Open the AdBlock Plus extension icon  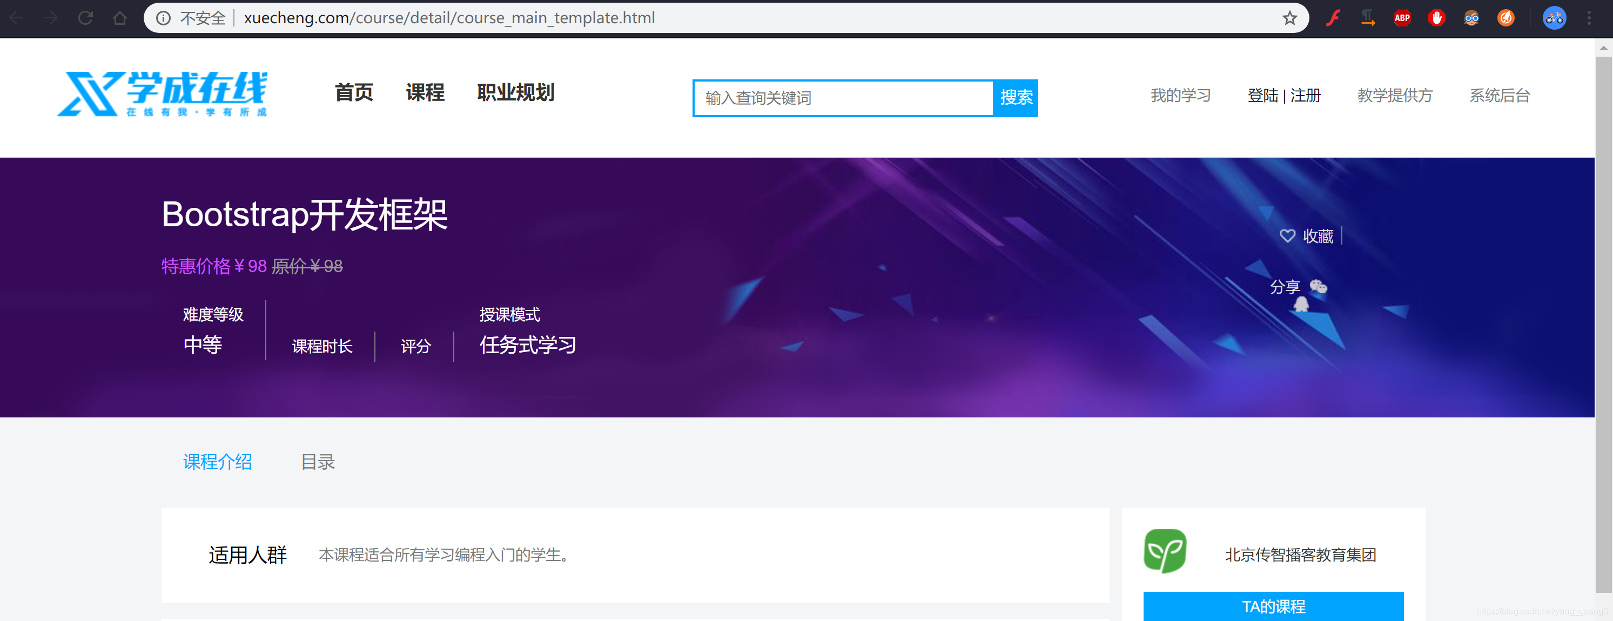1402,18
